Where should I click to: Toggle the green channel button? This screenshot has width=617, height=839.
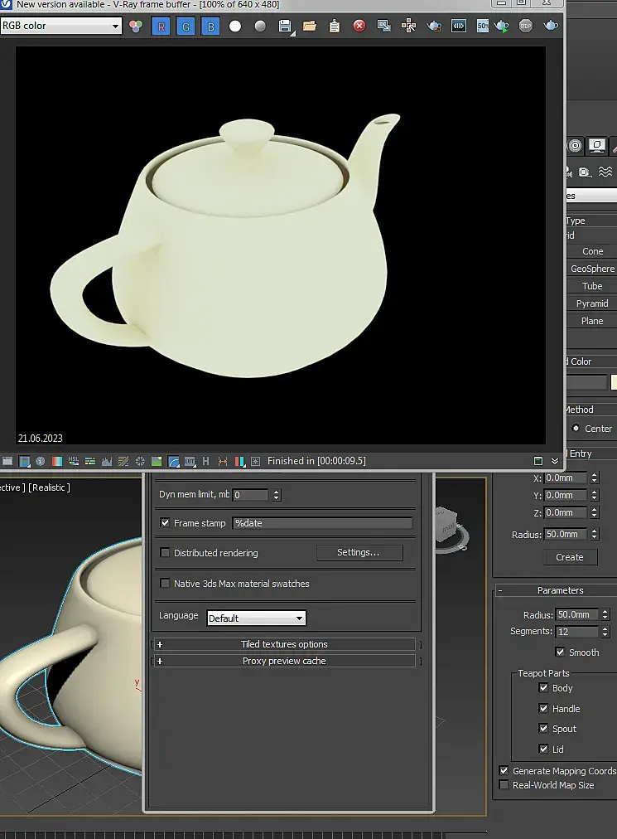click(x=186, y=27)
